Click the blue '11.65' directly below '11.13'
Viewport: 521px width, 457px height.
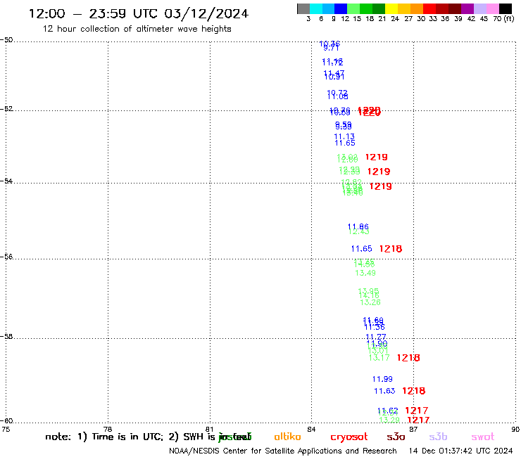[345, 143]
